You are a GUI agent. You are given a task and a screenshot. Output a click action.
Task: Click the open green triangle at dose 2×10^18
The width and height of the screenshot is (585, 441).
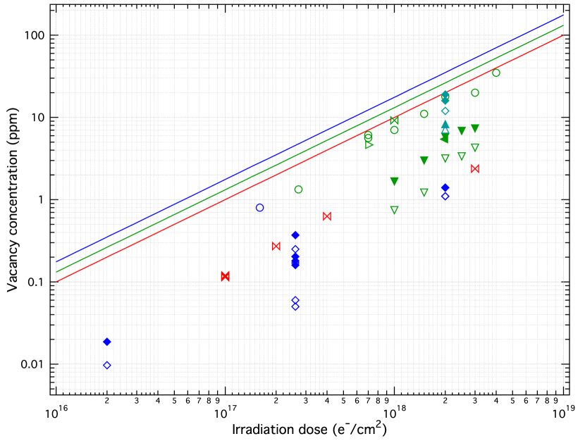[x=445, y=159]
